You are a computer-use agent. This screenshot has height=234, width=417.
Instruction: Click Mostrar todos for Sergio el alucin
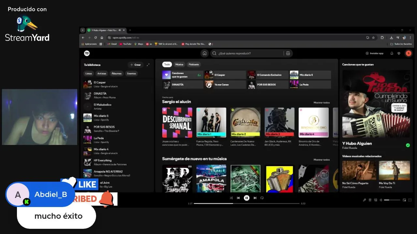(x=322, y=103)
